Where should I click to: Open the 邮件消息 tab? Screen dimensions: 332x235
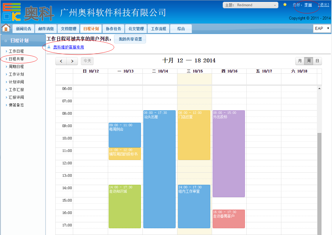tap(46, 29)
